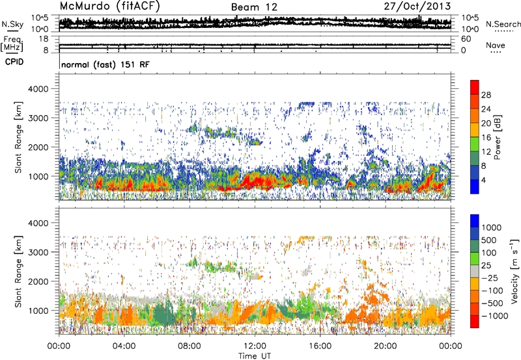Click the 'Freq. [MHz]' axis label
The width and height of the screenshot is (521, 360).
pyautogui.click(x=12, y=44)
